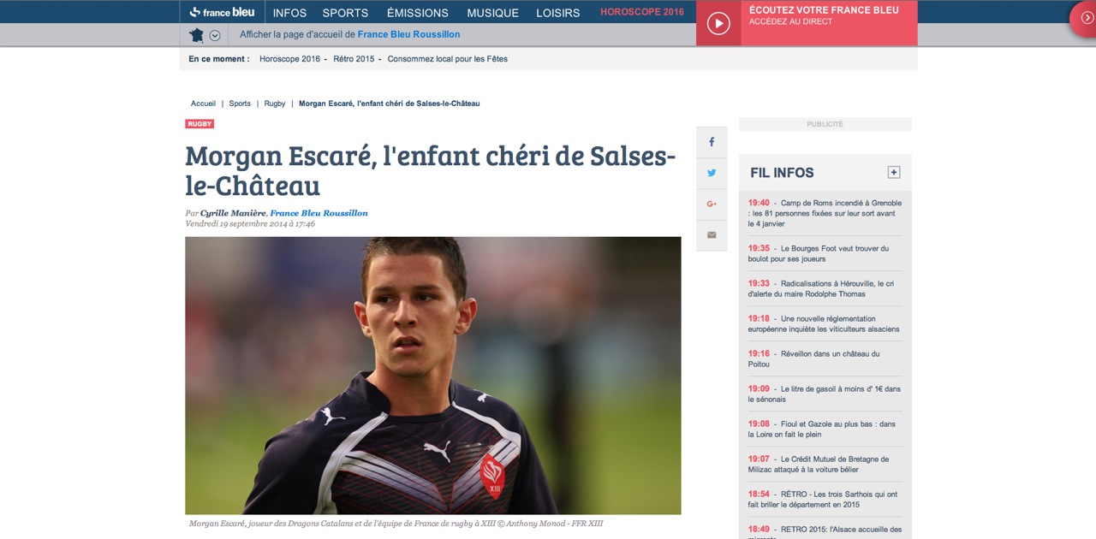Click the Rugby breadcrumb link
The height and width of the screenshot is (539, 1096).
pos(275,104)
